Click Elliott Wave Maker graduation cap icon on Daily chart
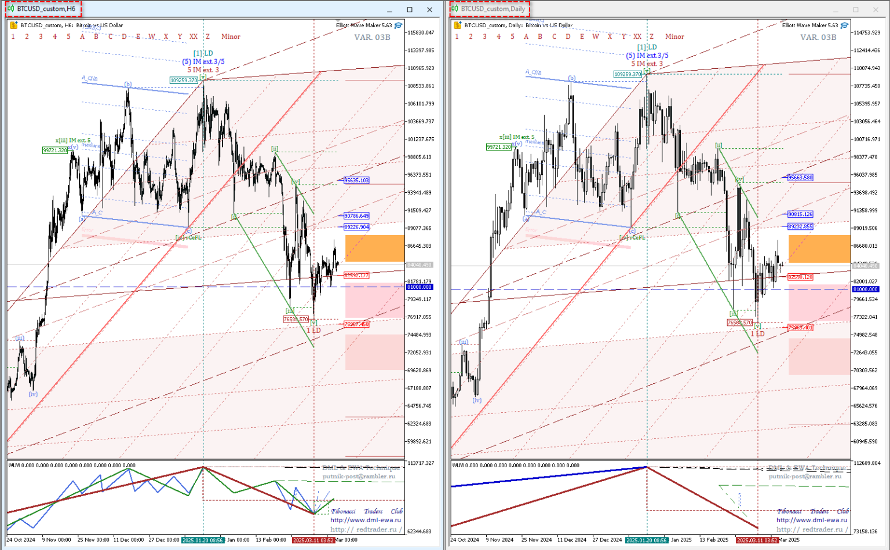The width and height of the screenshot is (890, 550). click(x=845, y=25)
